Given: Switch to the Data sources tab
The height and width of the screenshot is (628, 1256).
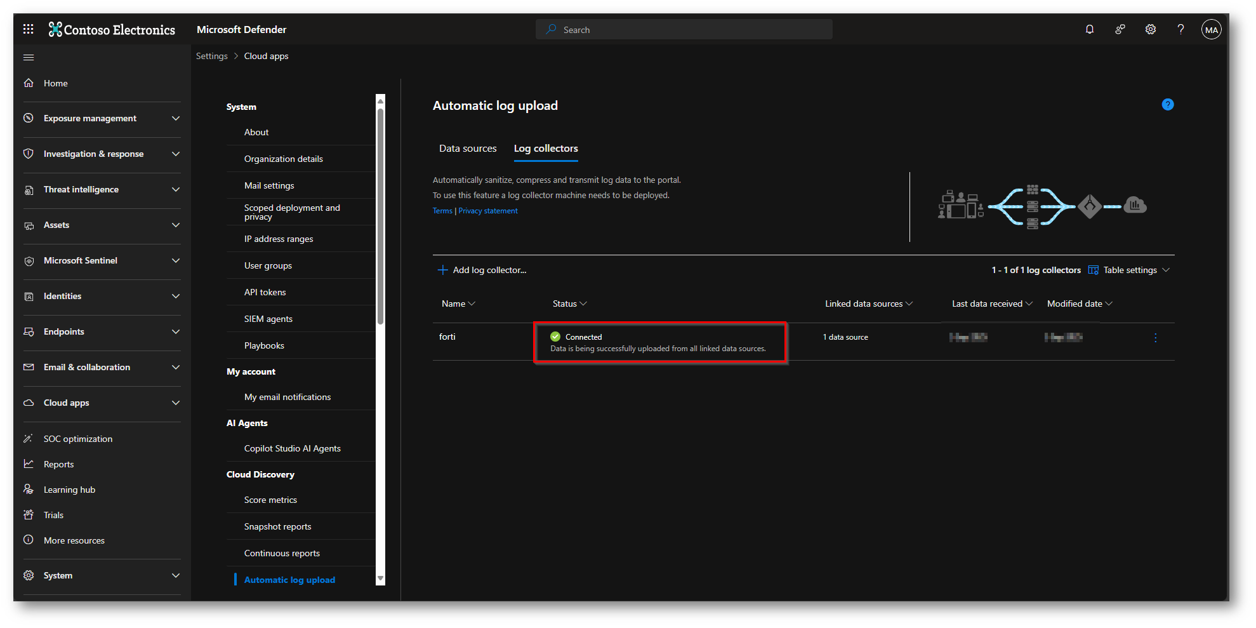Looking at the screenshot, I should 468,149.
